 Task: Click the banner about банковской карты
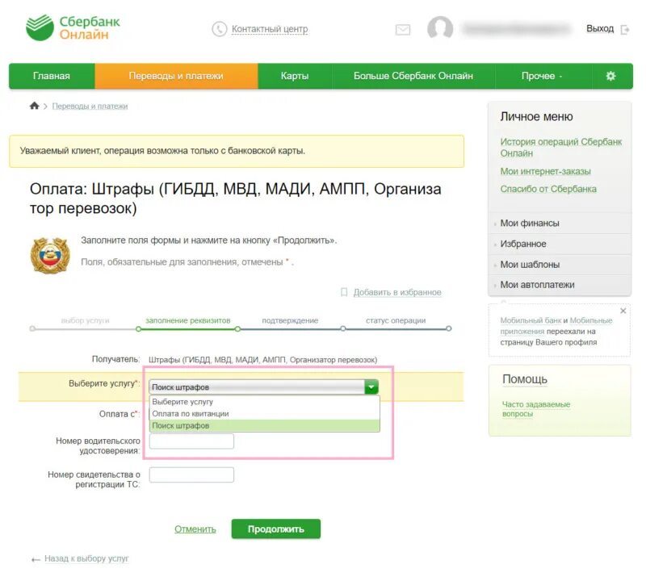237,151
